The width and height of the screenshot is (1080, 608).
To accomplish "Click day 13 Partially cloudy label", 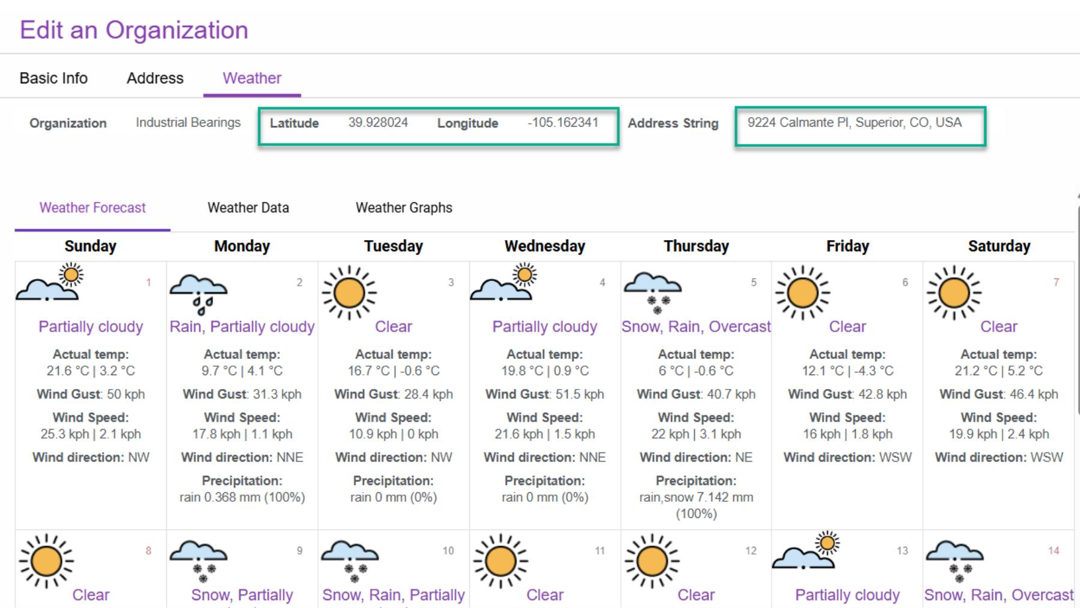I will 847,595.
